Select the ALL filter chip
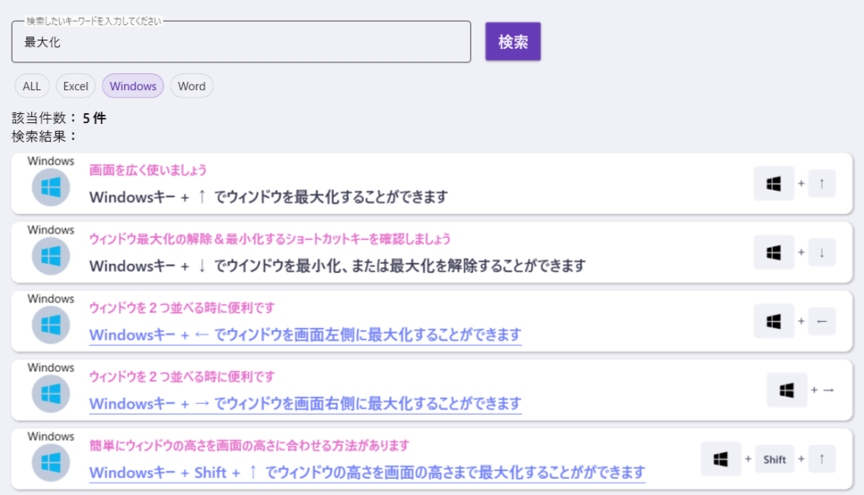Viewport: 864px width, 495px height. (31, 86)
